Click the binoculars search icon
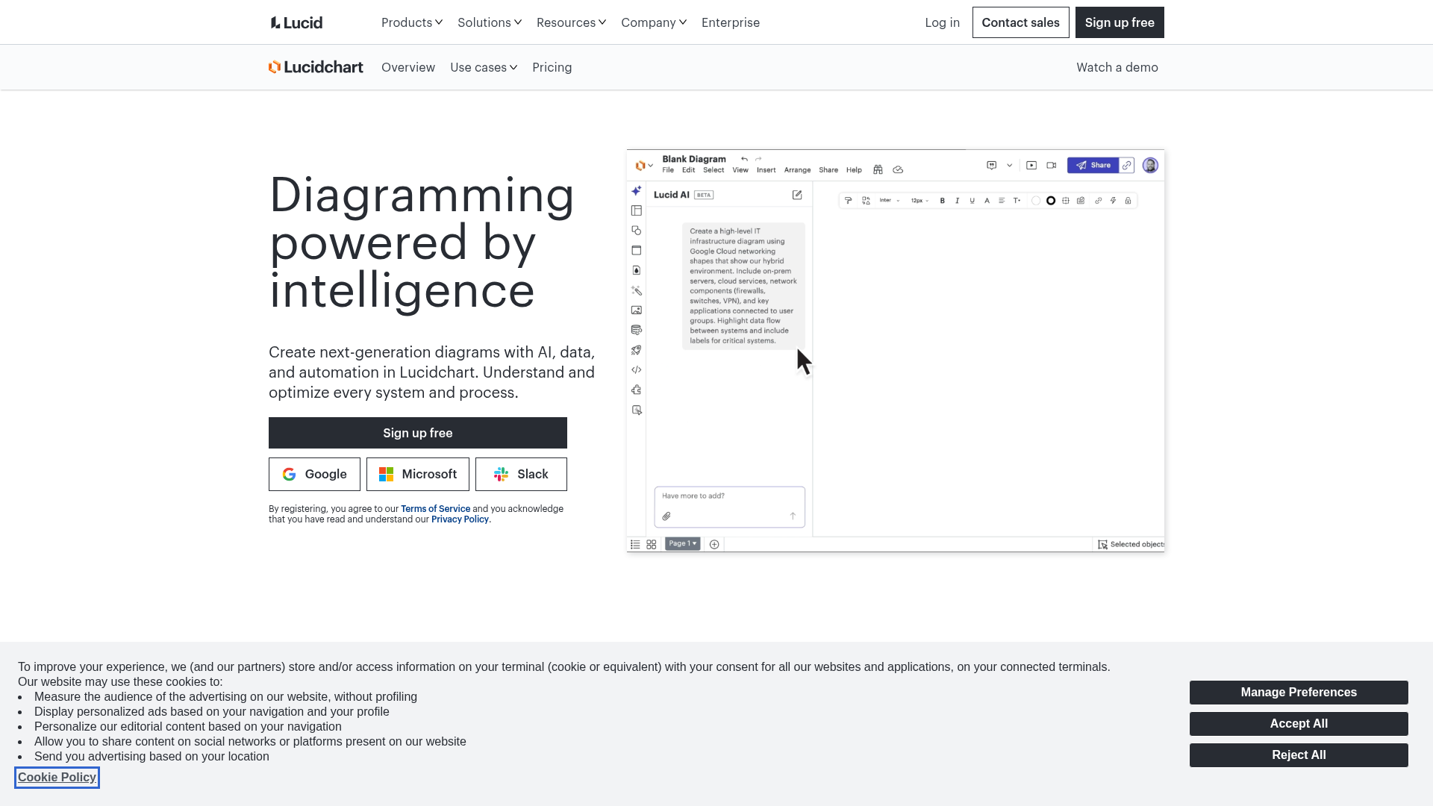The height and width of the screenshot is (806, 1433). click(x=878, y=170)
